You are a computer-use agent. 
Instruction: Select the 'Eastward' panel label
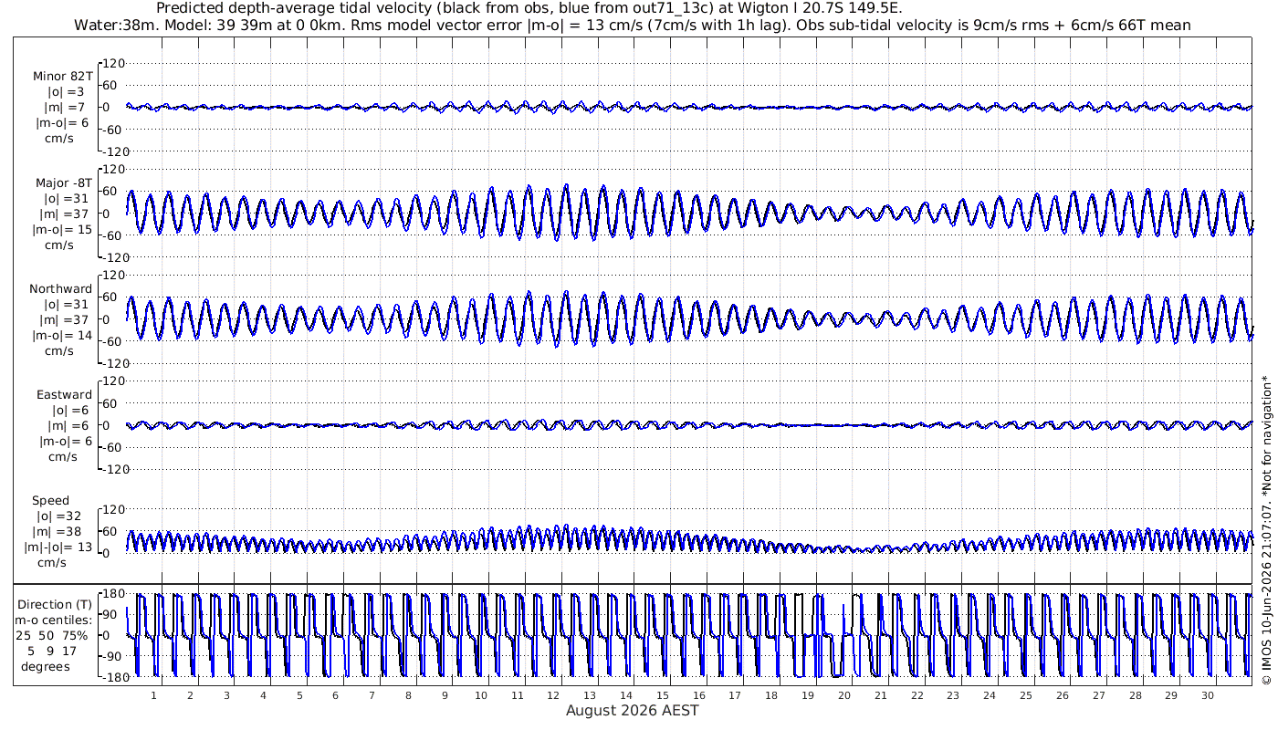(65, 394)
